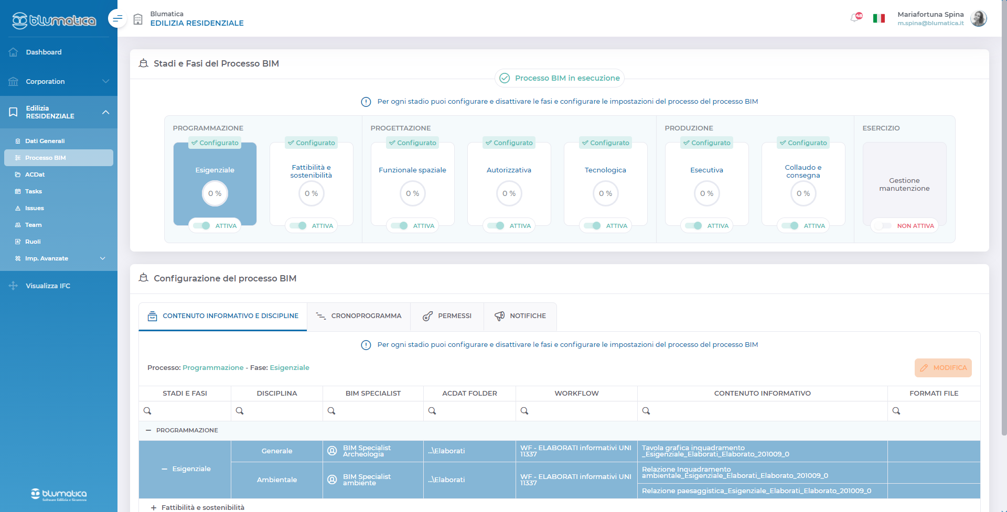The height and width of the screenshot is (512, 1007).
Task: Switch to the CRONOPROGRAMMA tab
Action: [359, 316]
